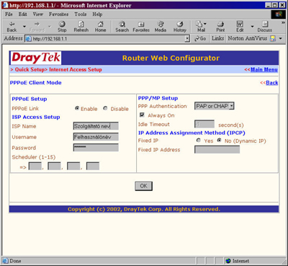The height and width of the screenshot is (266, 288).
Task: Open the Tools menu
Action: [x=81, y=14]
